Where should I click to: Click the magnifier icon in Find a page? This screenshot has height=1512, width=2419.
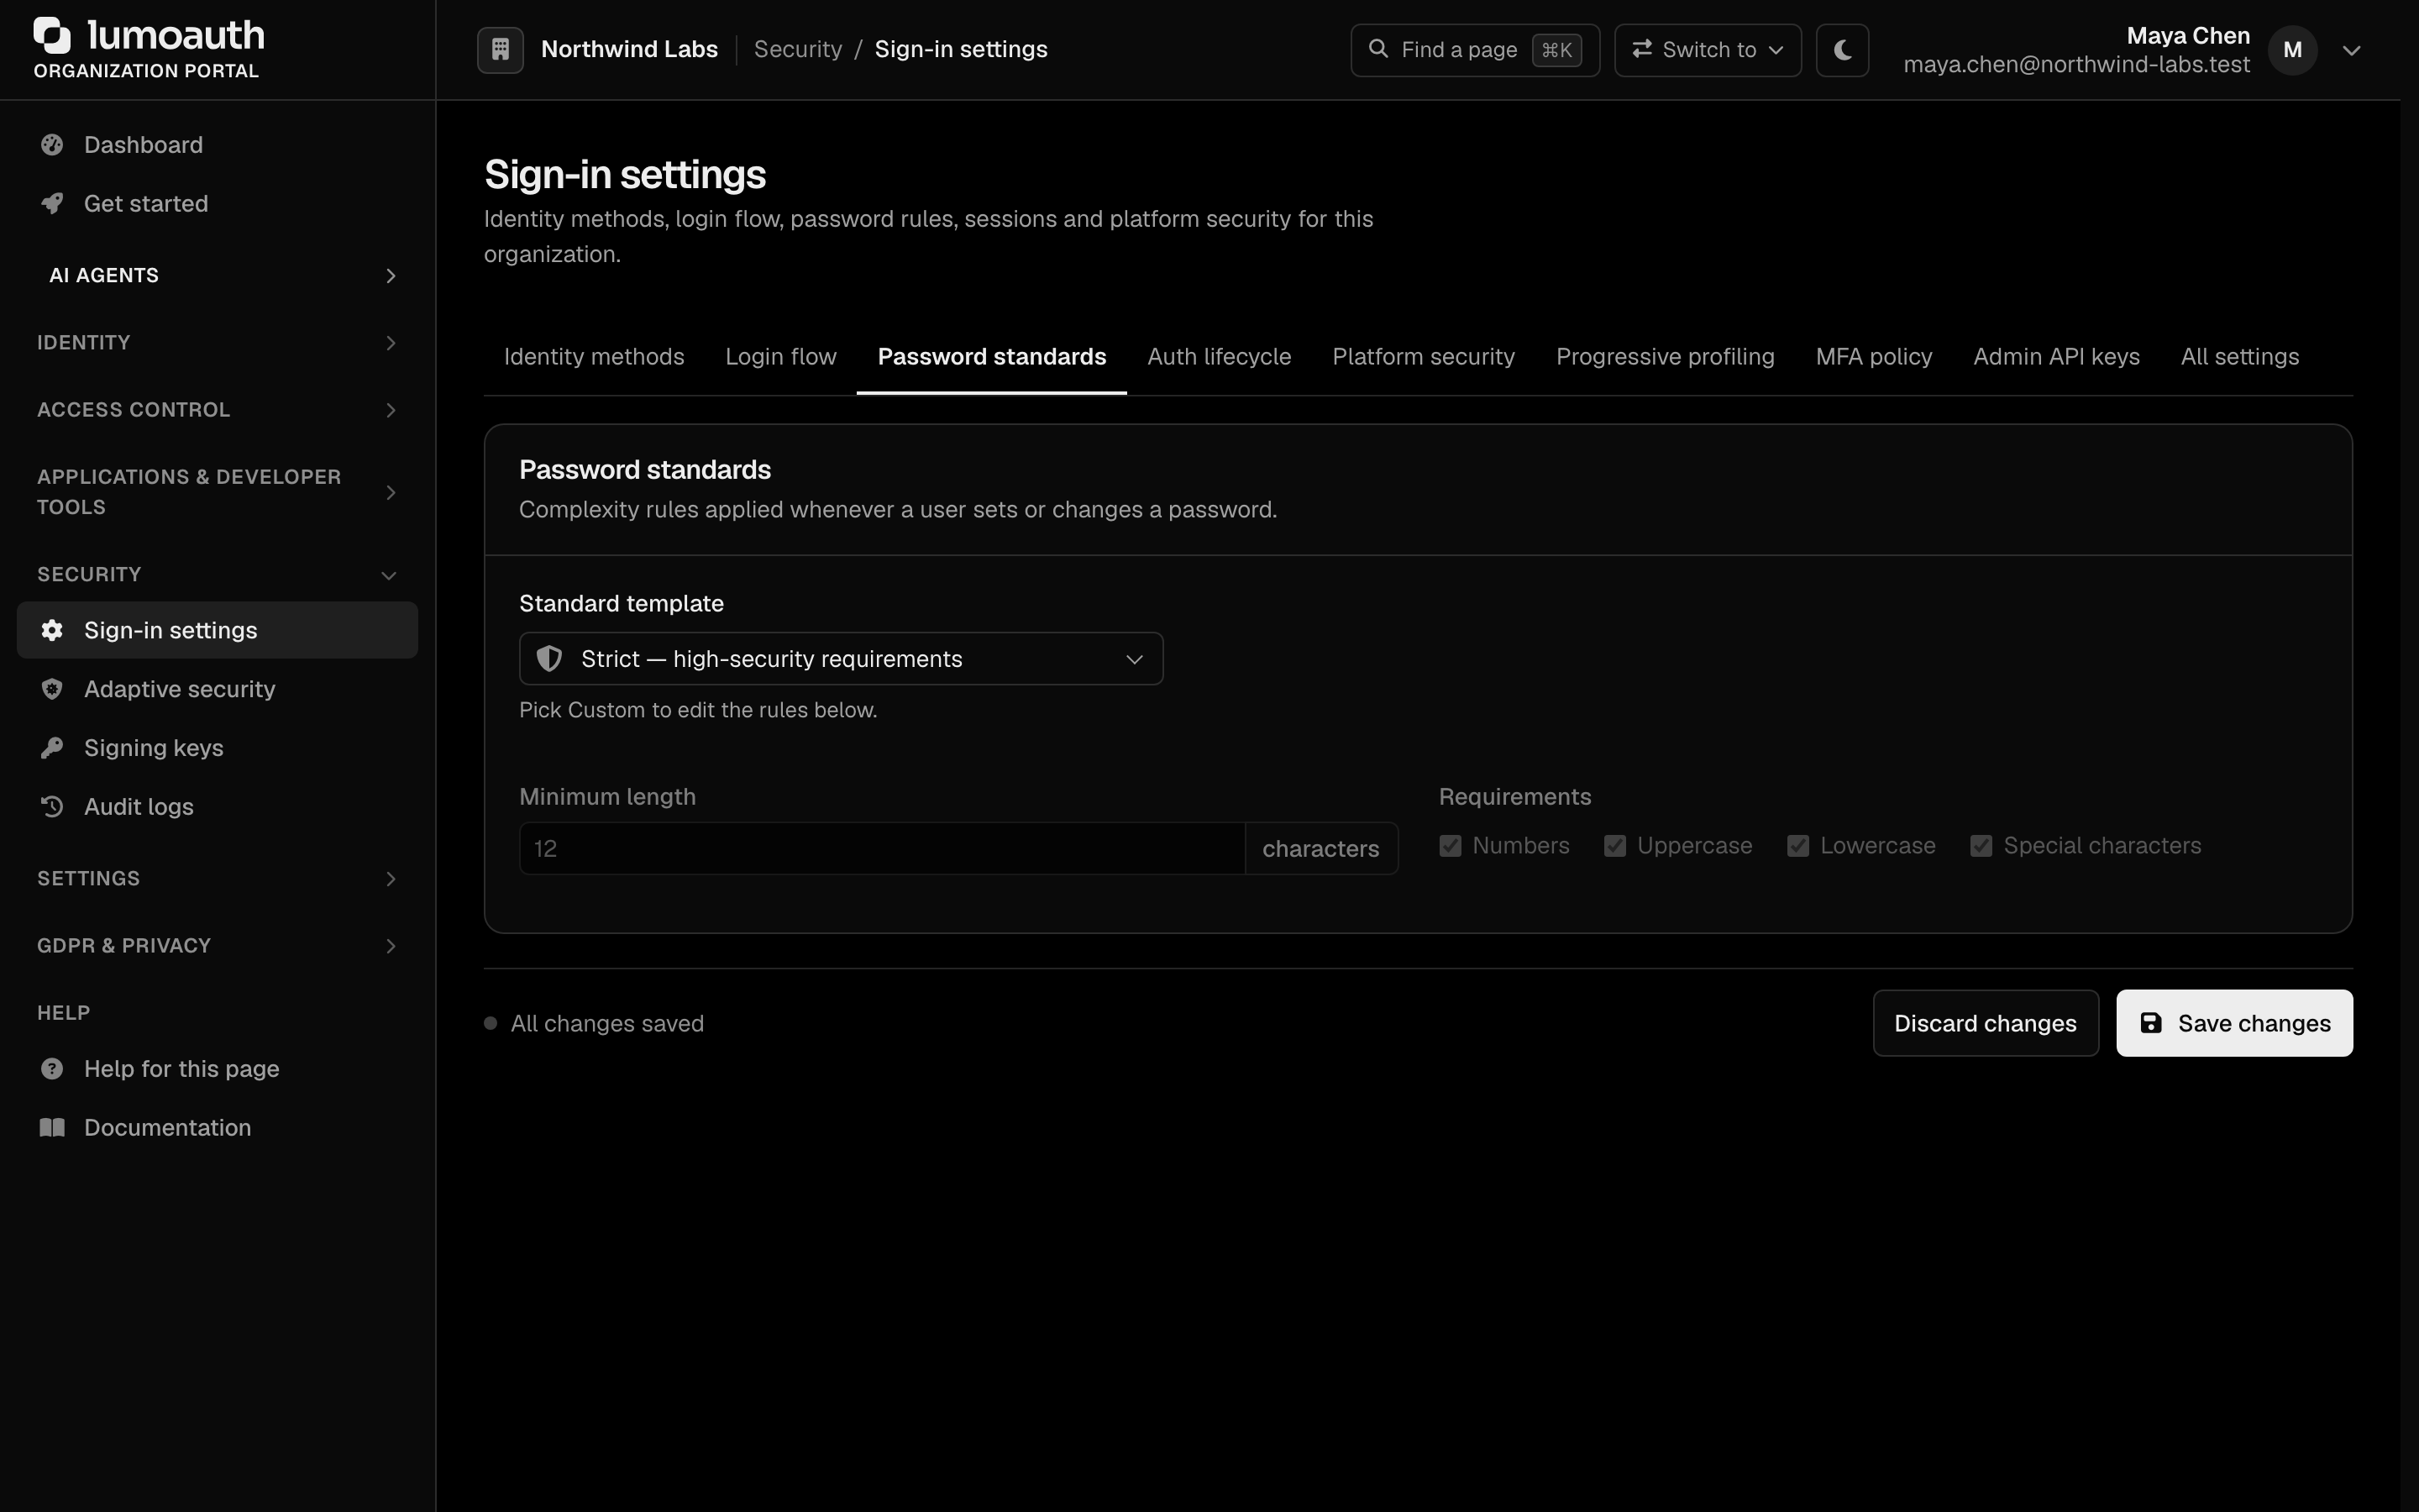coord(1378,49)
